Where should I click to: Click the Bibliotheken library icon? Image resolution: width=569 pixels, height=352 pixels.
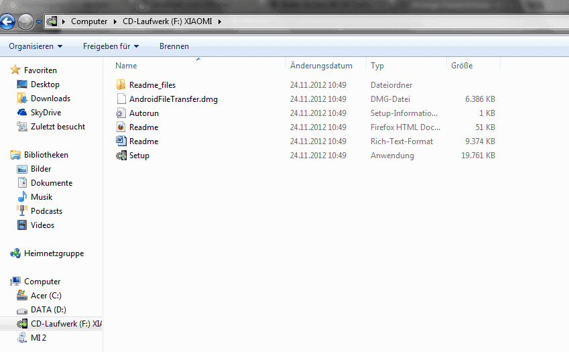point(15,155)
